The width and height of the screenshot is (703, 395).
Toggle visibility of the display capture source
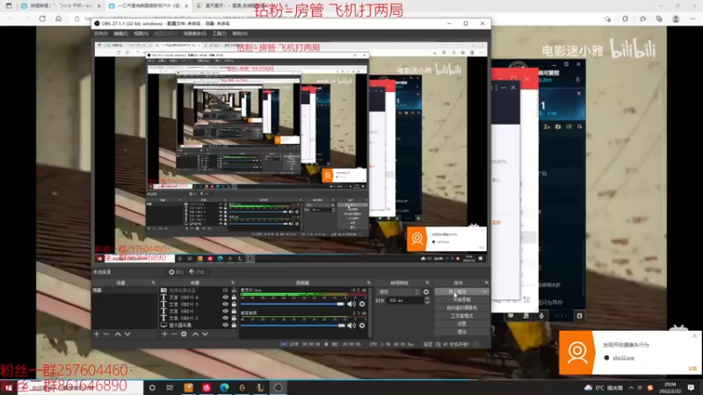(x=226, y=325)
